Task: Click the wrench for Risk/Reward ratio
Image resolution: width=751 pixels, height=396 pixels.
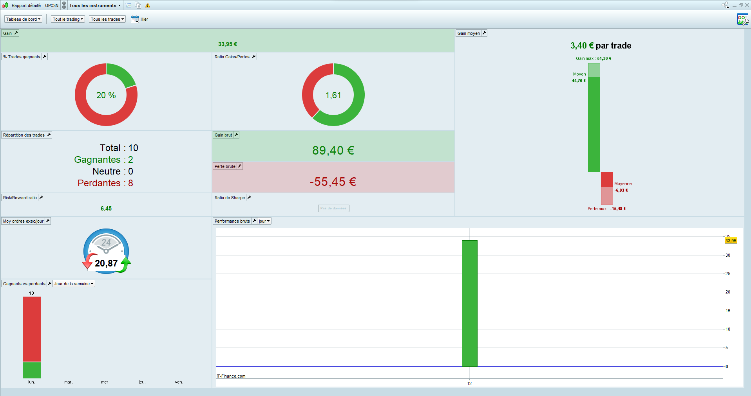Action: [41, 198]
